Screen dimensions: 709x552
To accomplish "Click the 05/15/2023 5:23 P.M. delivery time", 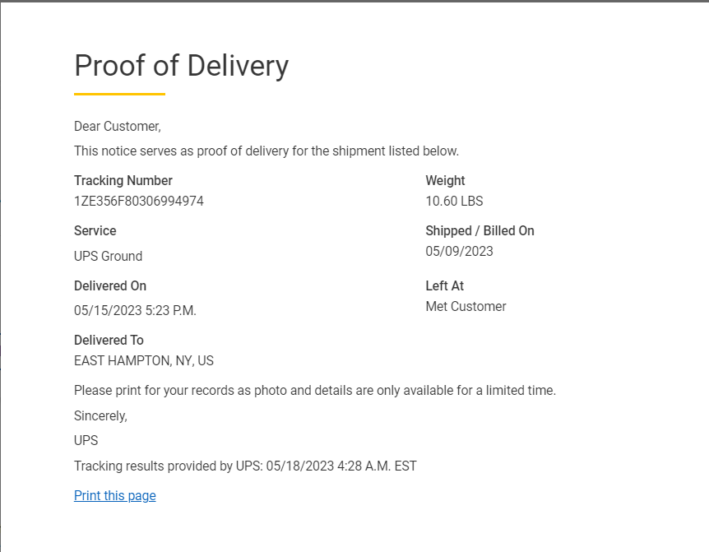I will click(x=135, y=310).
